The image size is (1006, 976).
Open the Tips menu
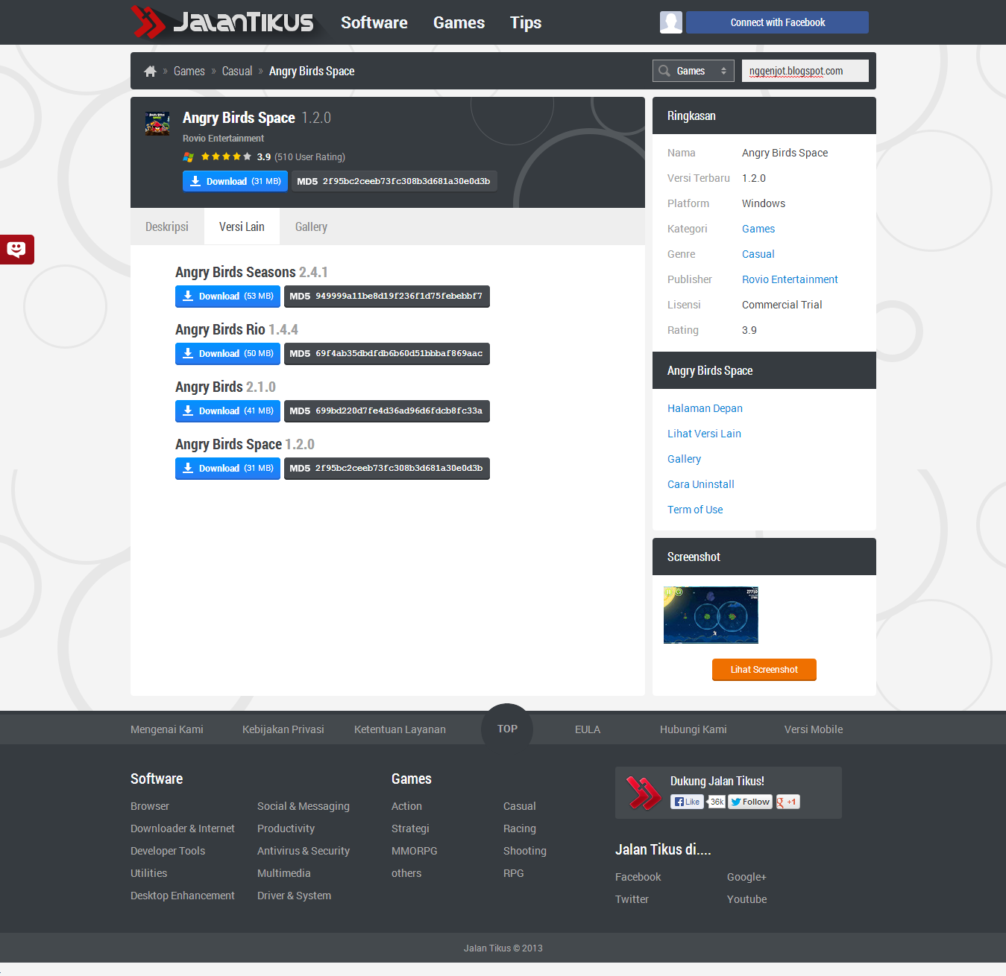526,22
